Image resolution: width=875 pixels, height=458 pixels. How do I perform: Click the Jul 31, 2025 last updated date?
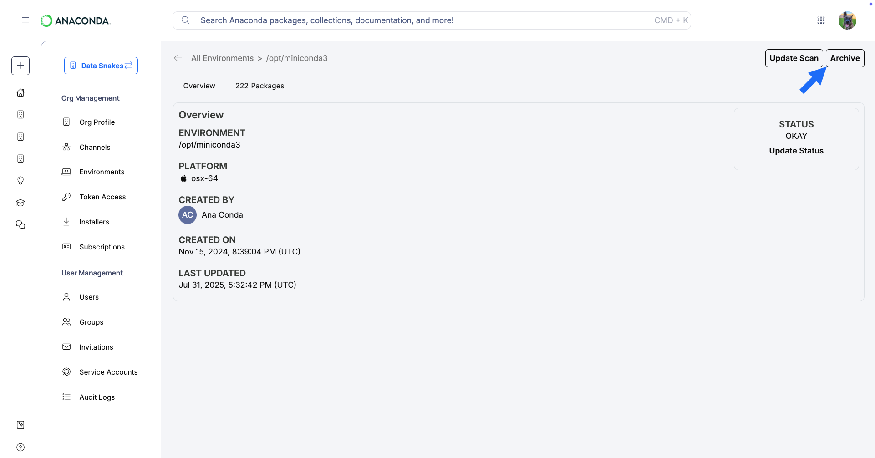(237, 285)
